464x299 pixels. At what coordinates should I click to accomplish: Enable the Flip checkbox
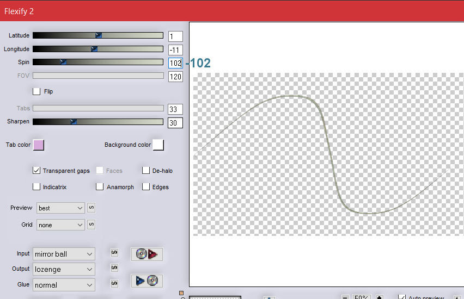[x=36, y=91]
